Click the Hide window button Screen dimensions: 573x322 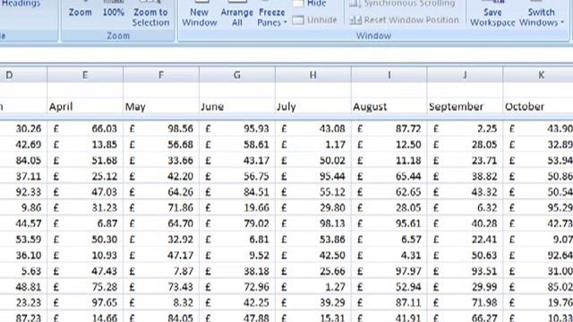pyautogui.click(x=310, y=4)
